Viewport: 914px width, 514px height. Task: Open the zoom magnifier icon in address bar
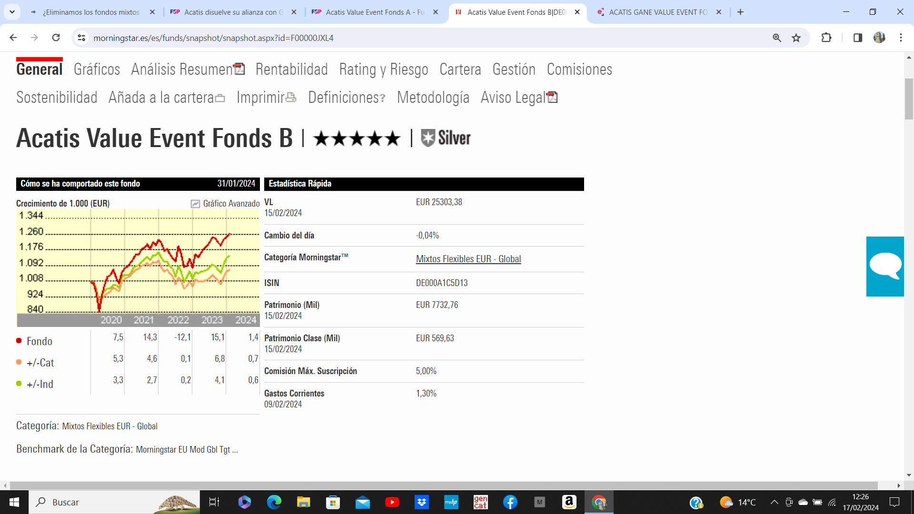(x=777, y=38)
